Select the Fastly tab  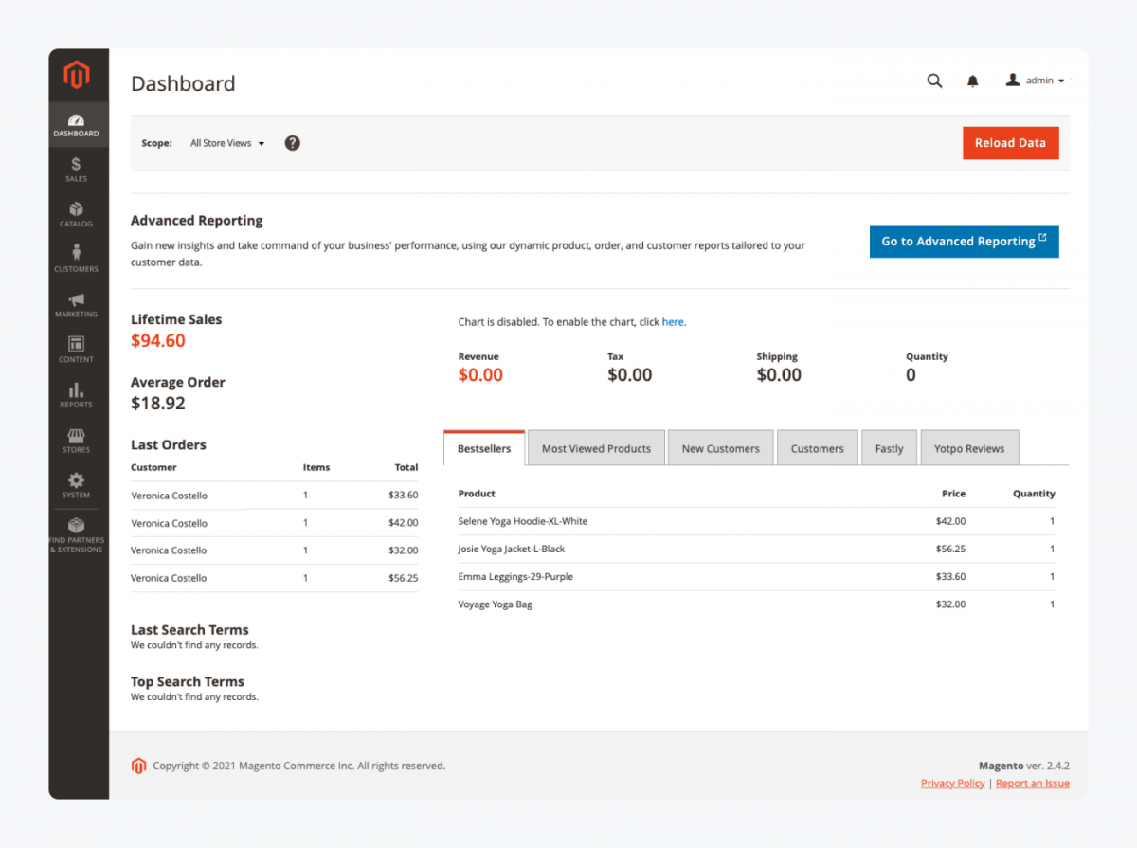(889, 447)
